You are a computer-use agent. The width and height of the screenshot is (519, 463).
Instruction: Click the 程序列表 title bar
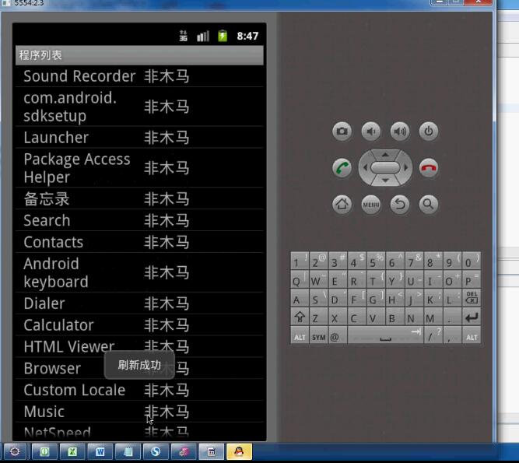coord(139,55)
